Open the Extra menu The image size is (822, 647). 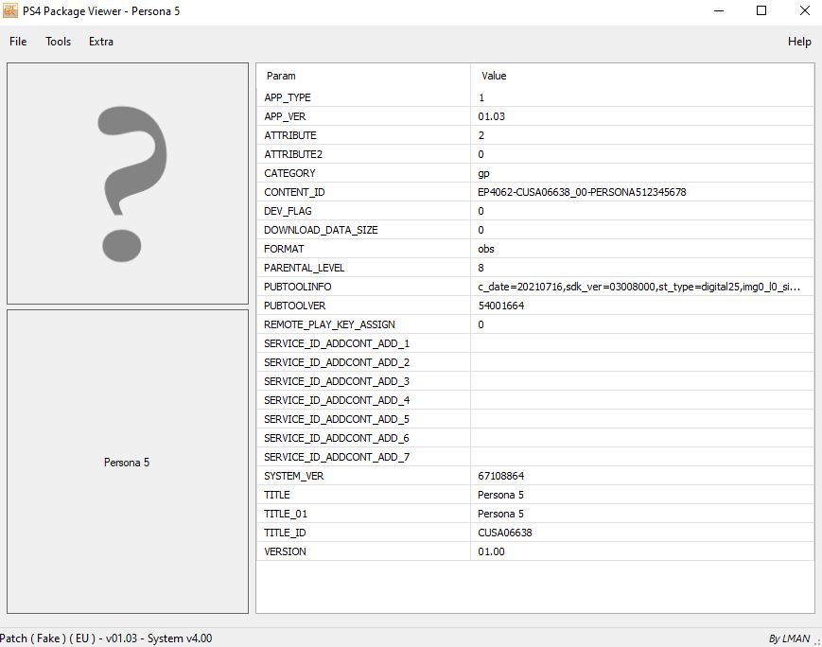click(x=101, y=42)
